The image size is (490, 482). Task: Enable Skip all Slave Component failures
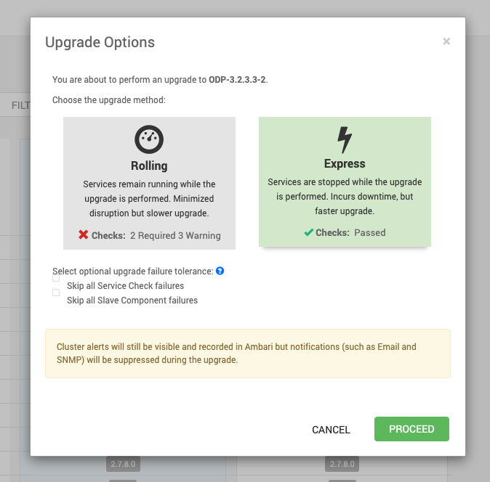coord(56,293)
